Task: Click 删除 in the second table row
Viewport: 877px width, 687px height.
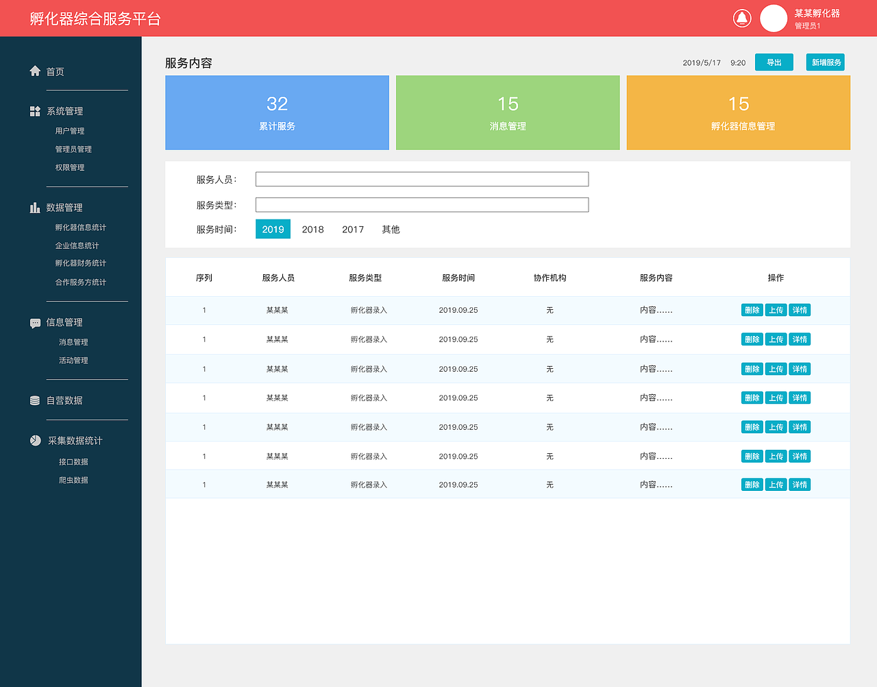Action: click(x=752, y=339)
